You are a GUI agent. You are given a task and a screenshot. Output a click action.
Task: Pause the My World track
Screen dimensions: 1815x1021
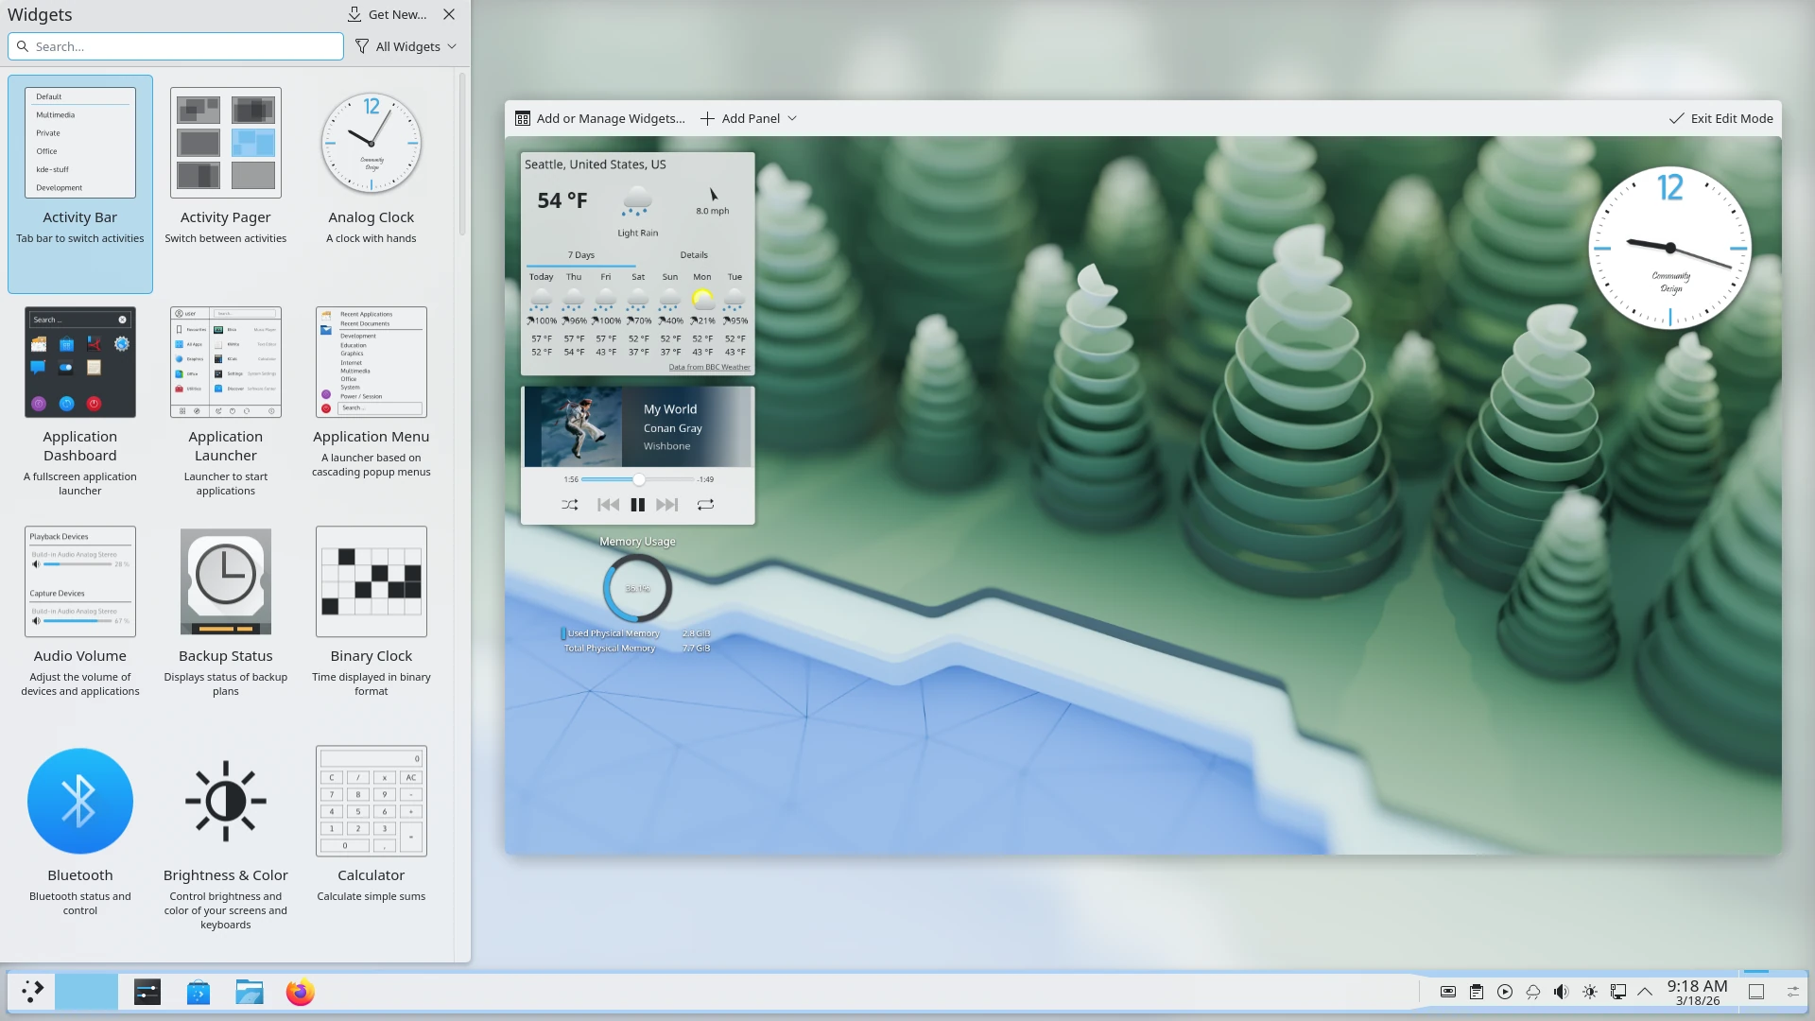point(638,505)
